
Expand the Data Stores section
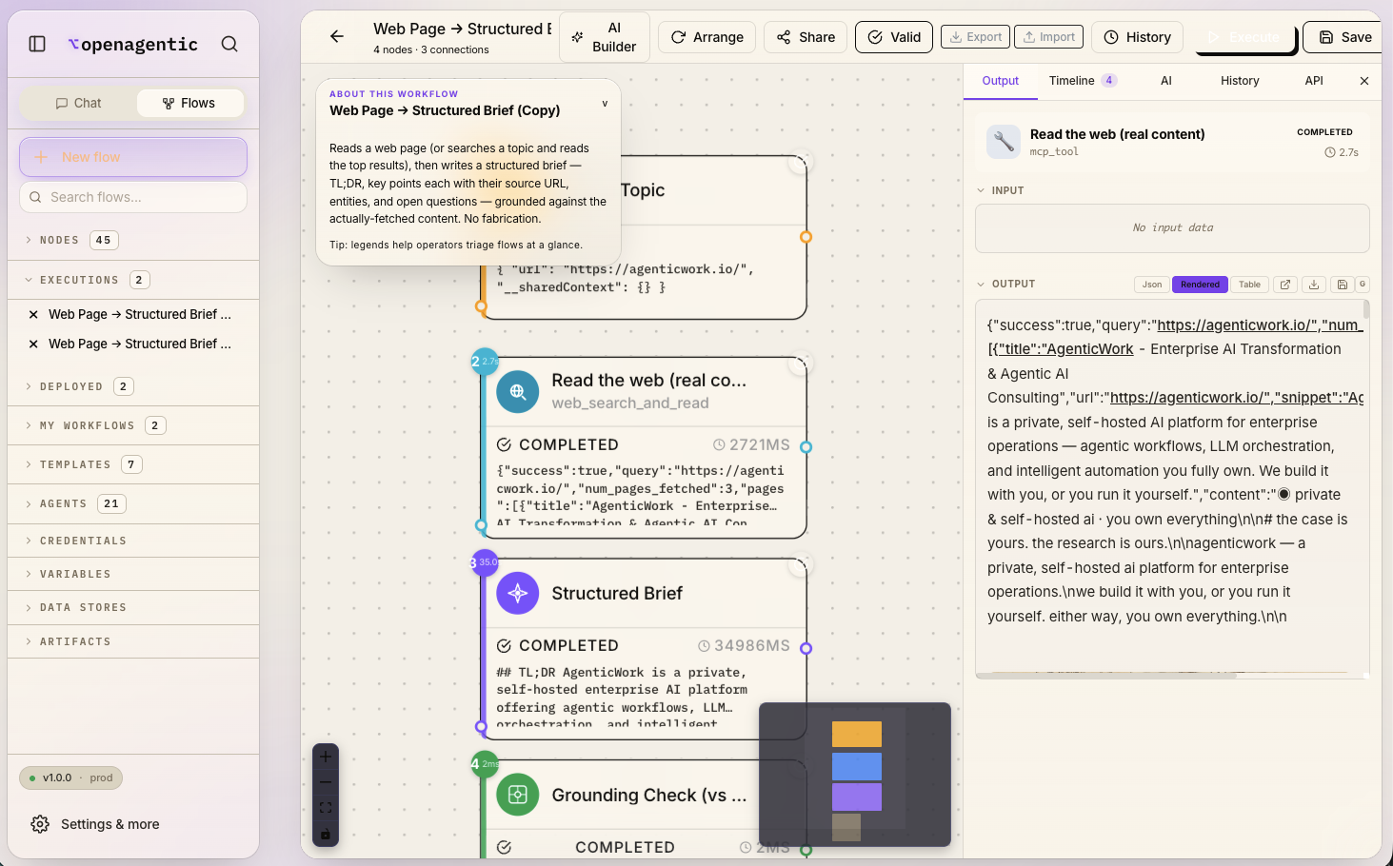point(133,607)
